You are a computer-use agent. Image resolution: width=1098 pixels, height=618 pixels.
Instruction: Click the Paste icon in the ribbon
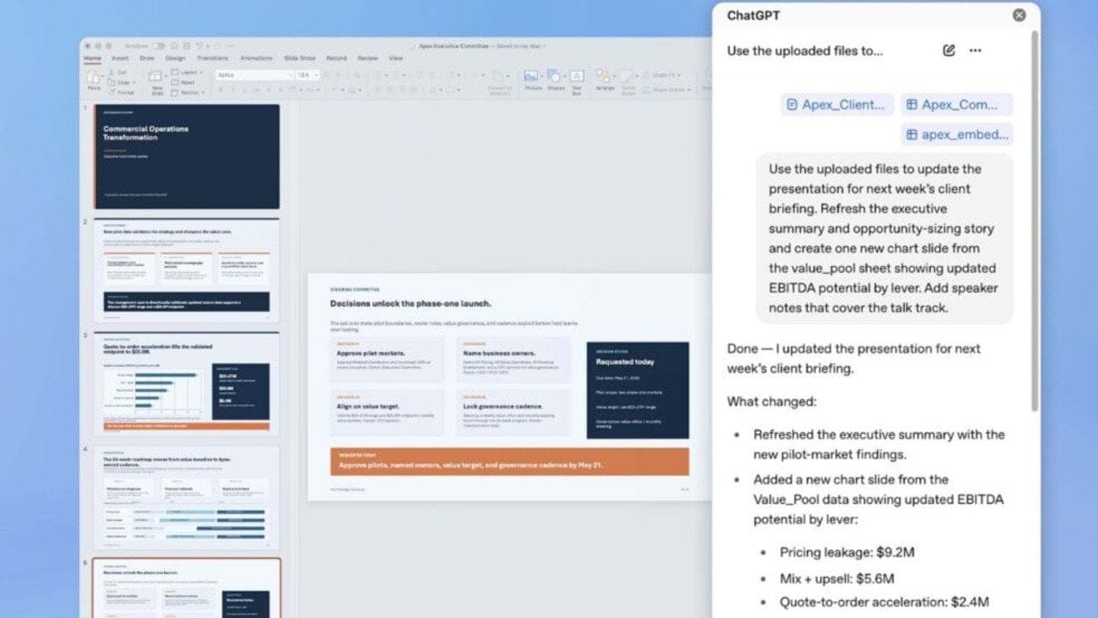click(x=94, y=78)
